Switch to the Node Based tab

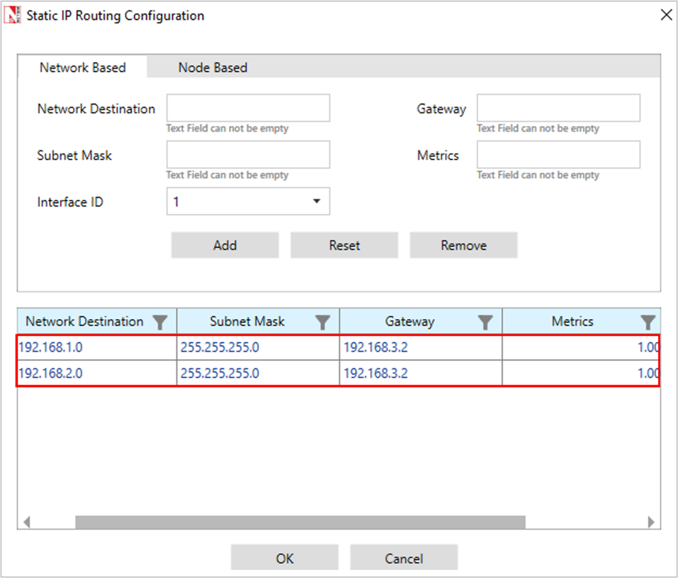pyautogui.click(x=213, y=68)
